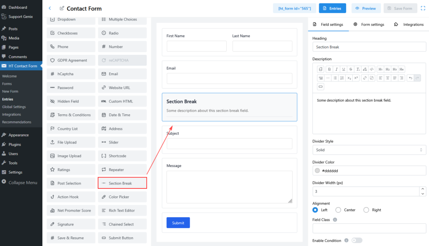Click the numbered list icon

(x=342, y=78)
